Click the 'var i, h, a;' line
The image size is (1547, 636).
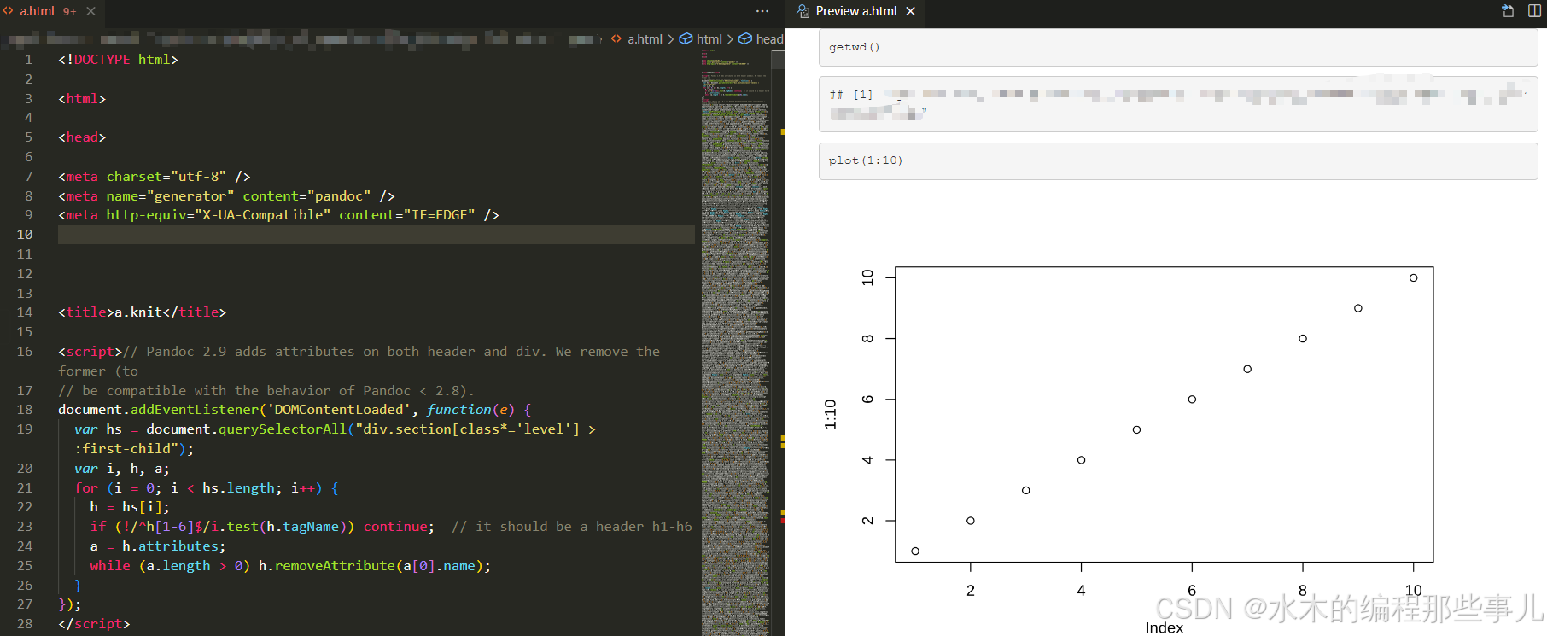[x=121, y=469]
